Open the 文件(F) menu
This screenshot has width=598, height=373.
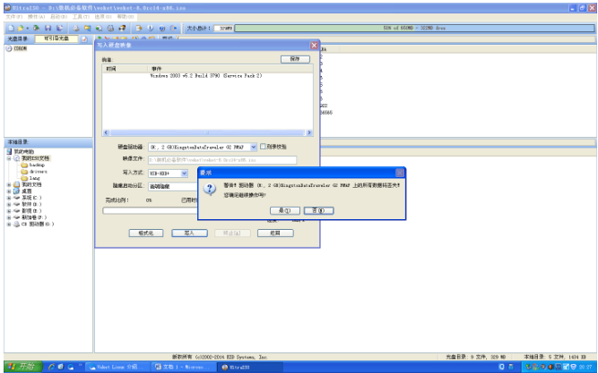click(14, 17)
